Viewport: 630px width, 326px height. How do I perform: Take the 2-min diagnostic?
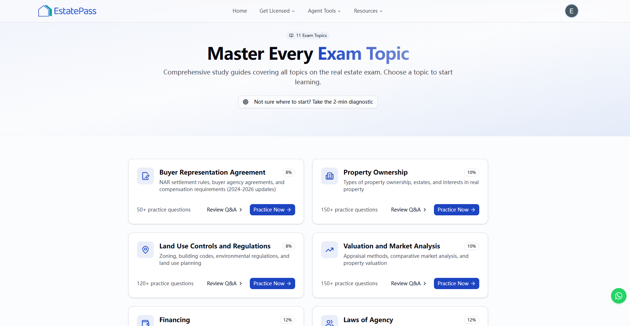point(308,102)
